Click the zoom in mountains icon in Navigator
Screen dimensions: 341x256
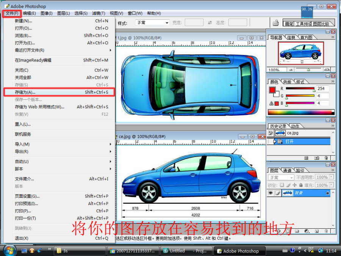click(x=327, y=70)
